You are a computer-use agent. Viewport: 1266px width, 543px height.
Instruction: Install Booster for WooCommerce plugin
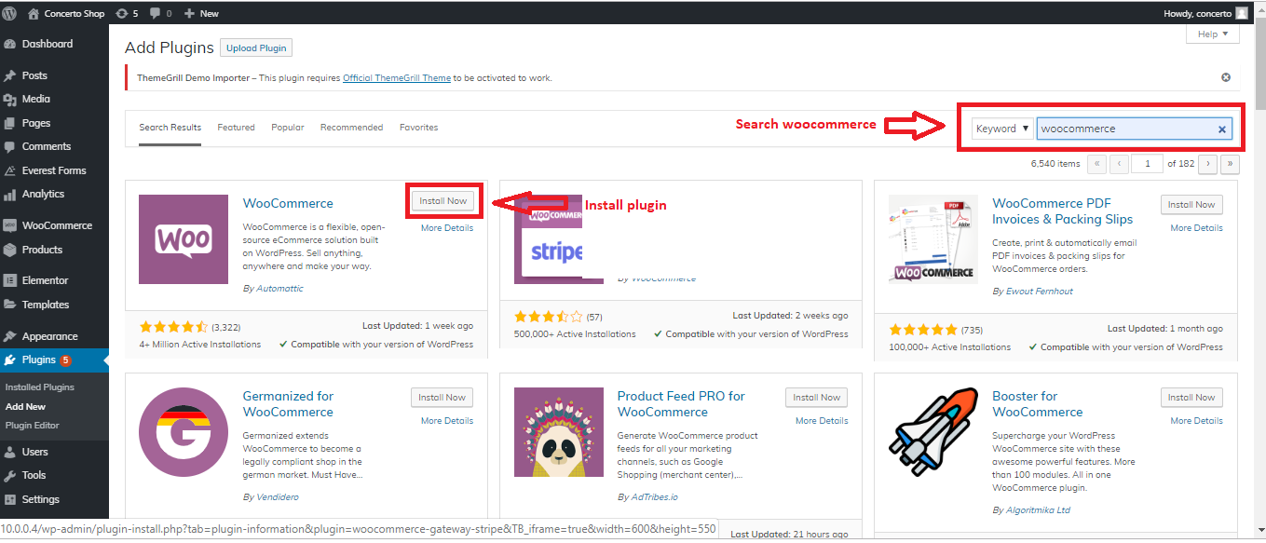click(1191, 397)
